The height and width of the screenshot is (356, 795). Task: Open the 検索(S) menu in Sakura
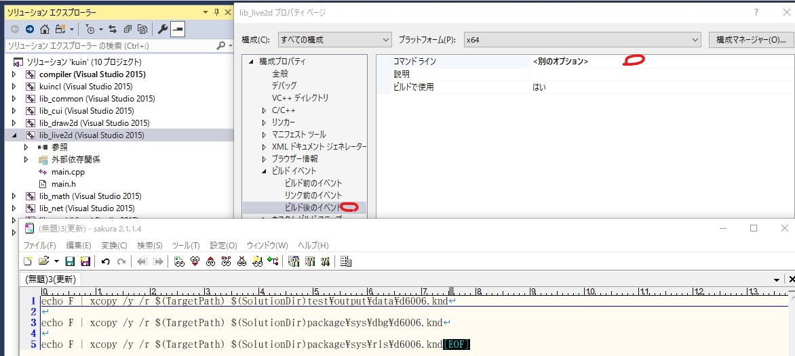point(149,245)
